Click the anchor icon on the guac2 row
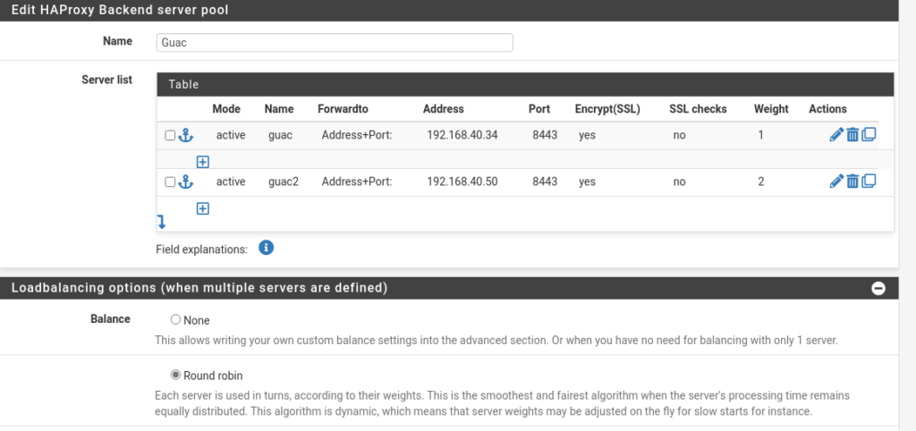The height and width of the screenshot is (431, 916). 185,182
